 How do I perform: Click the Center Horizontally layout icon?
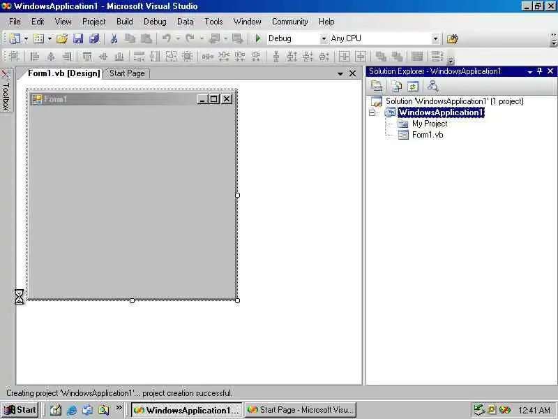pyautogui.click(x=344, y=57)
